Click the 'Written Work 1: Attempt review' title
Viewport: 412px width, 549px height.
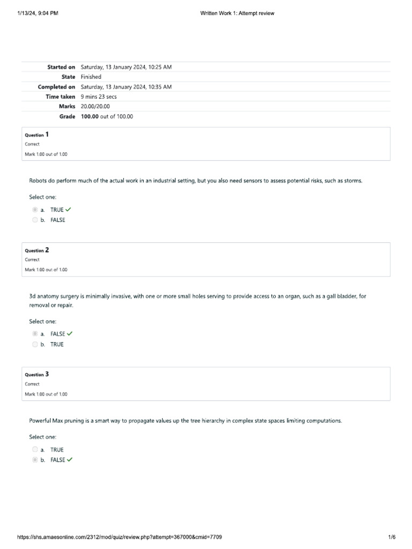(x=237, y=13)
